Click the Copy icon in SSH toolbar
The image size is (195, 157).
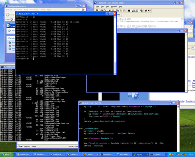pyautogui.click(x=118, y=11)
